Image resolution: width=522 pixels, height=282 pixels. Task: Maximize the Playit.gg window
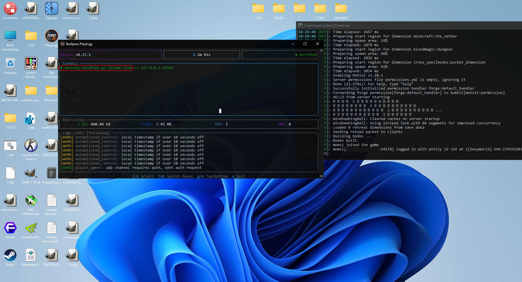pos(305,44)
